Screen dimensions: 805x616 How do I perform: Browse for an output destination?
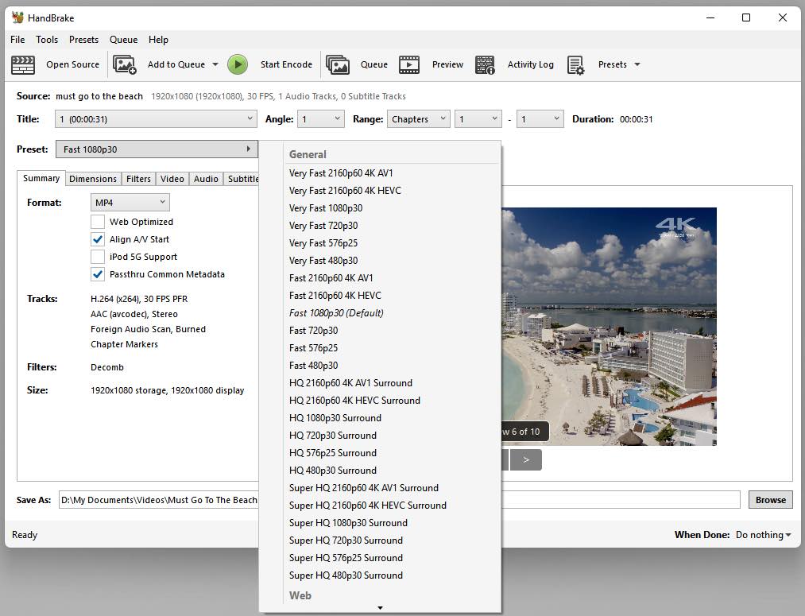tap(769, 499)
